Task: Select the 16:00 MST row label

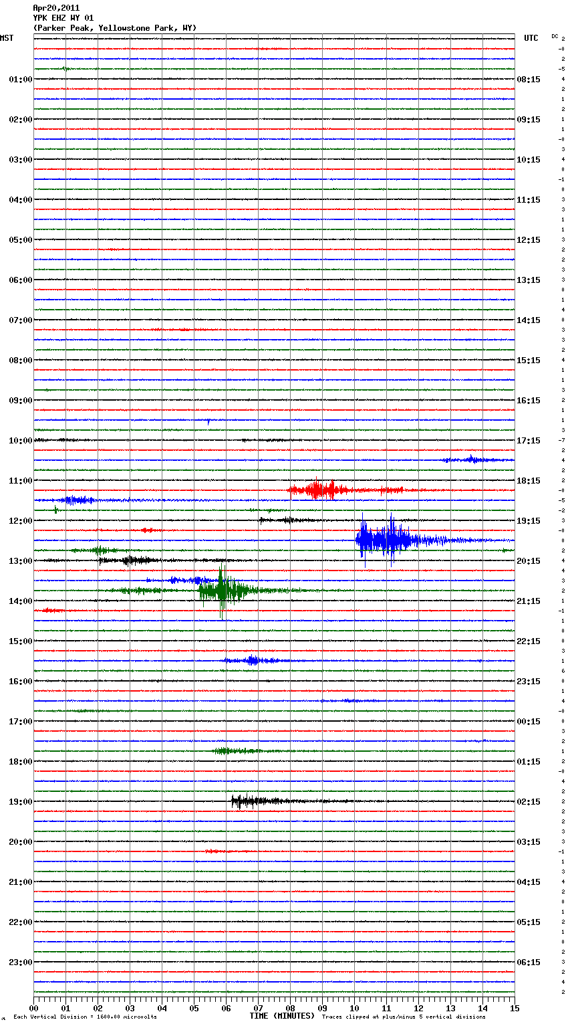Action: coord(21,682)
